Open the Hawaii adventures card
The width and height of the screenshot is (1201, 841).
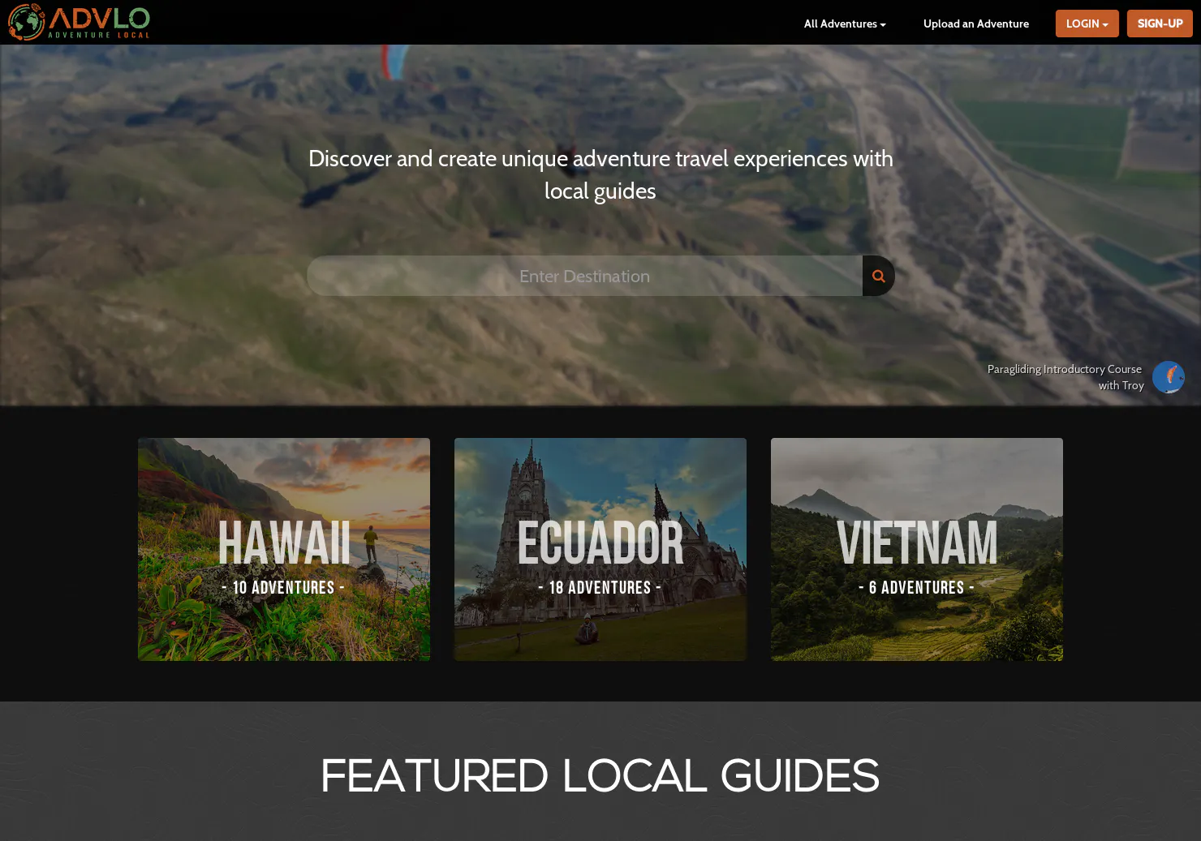tap(284, 549)
